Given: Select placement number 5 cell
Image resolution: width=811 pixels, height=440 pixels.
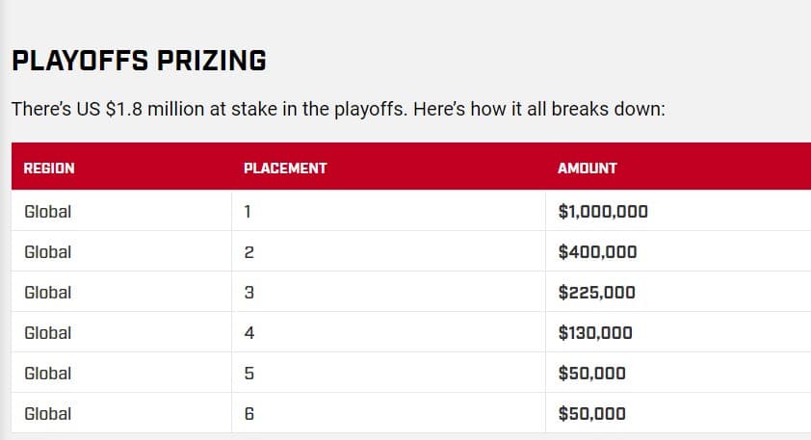Looking at the screenshot, I should pos(249,374).
